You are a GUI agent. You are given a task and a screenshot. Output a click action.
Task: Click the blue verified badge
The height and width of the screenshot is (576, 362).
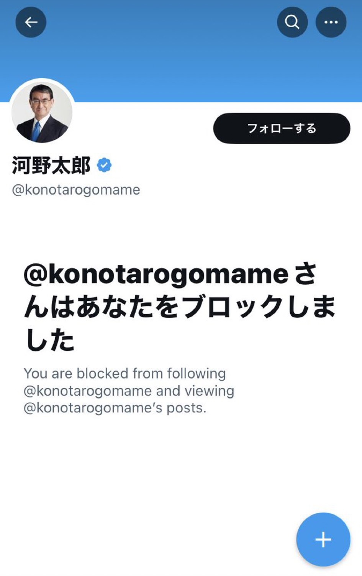104,165
